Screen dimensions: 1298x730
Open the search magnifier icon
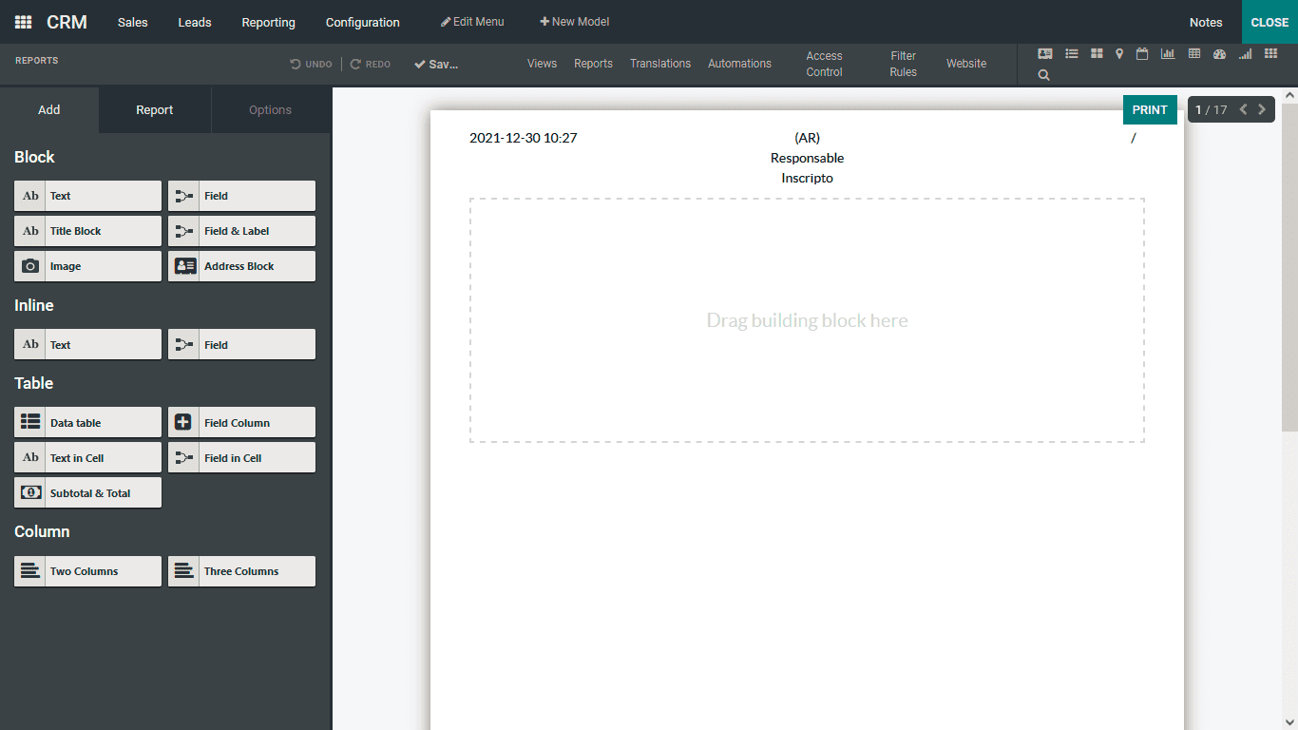pyautogui.click(x=1043, y=74)
